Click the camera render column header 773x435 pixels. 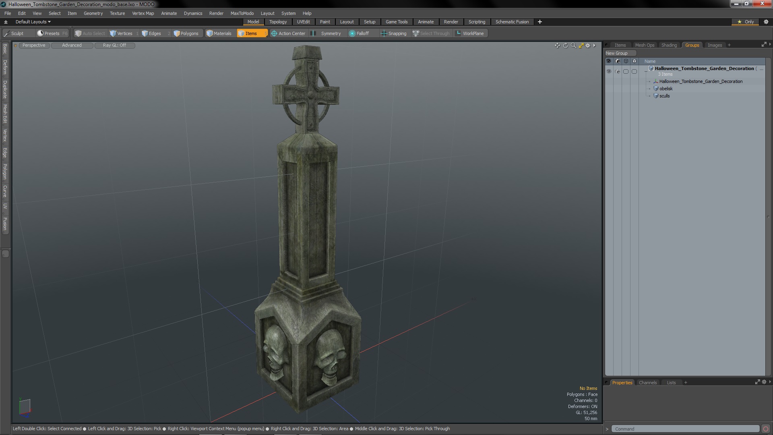coord(618,61)
